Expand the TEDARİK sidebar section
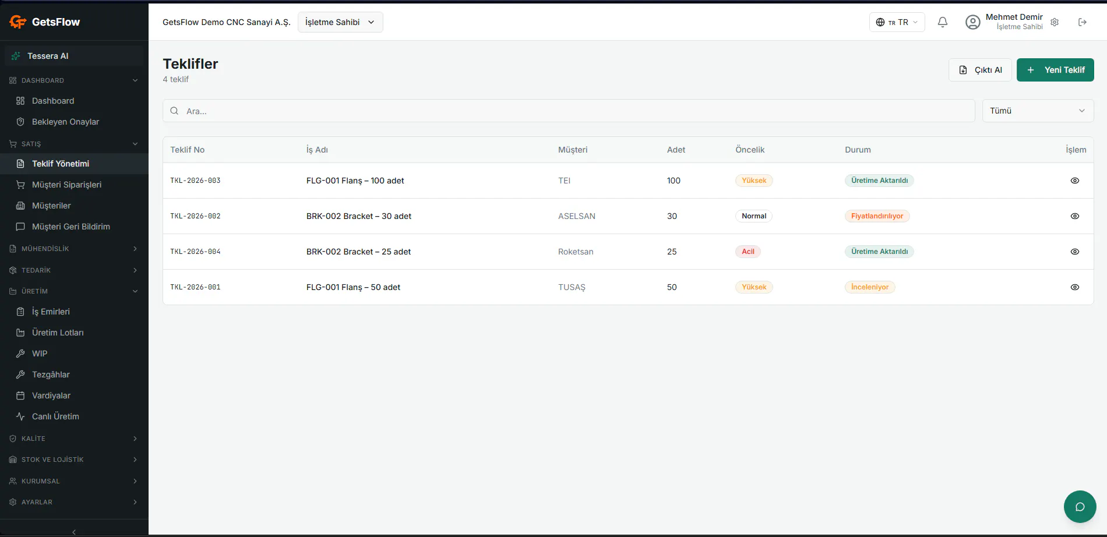The height and width of the screenshot is (537, 1107). [x=74, y=270]
